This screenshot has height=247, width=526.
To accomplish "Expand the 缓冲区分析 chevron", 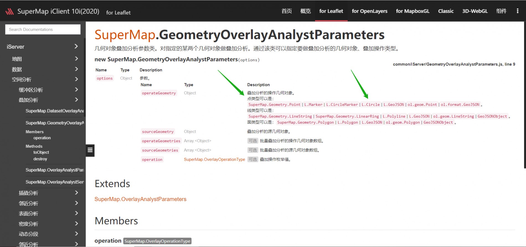I will pyautogui.click(x=76, y=89).
